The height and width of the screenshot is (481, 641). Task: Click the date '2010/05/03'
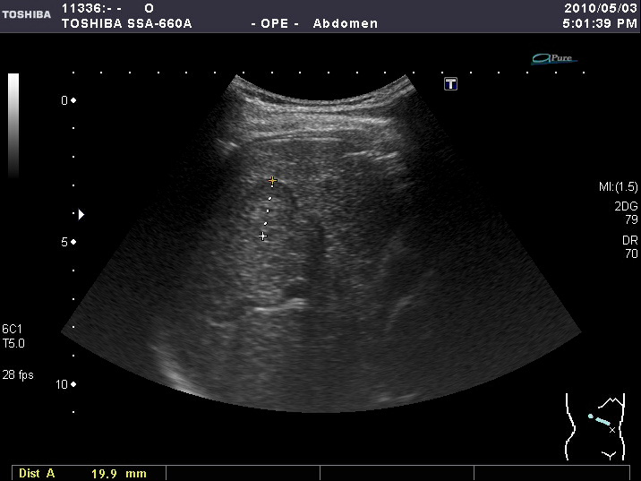click(x=601, y=8)
